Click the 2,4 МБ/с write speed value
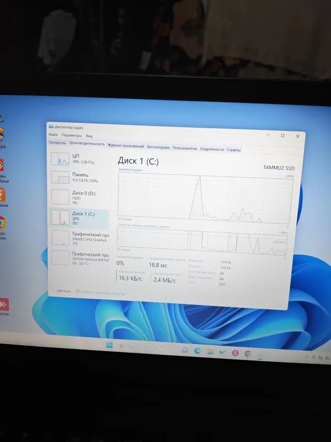The image size is (331, 442). (164, 280)
